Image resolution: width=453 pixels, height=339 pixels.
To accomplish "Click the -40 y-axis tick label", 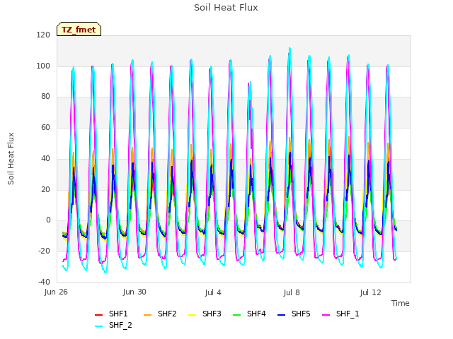I will (44, 282).
